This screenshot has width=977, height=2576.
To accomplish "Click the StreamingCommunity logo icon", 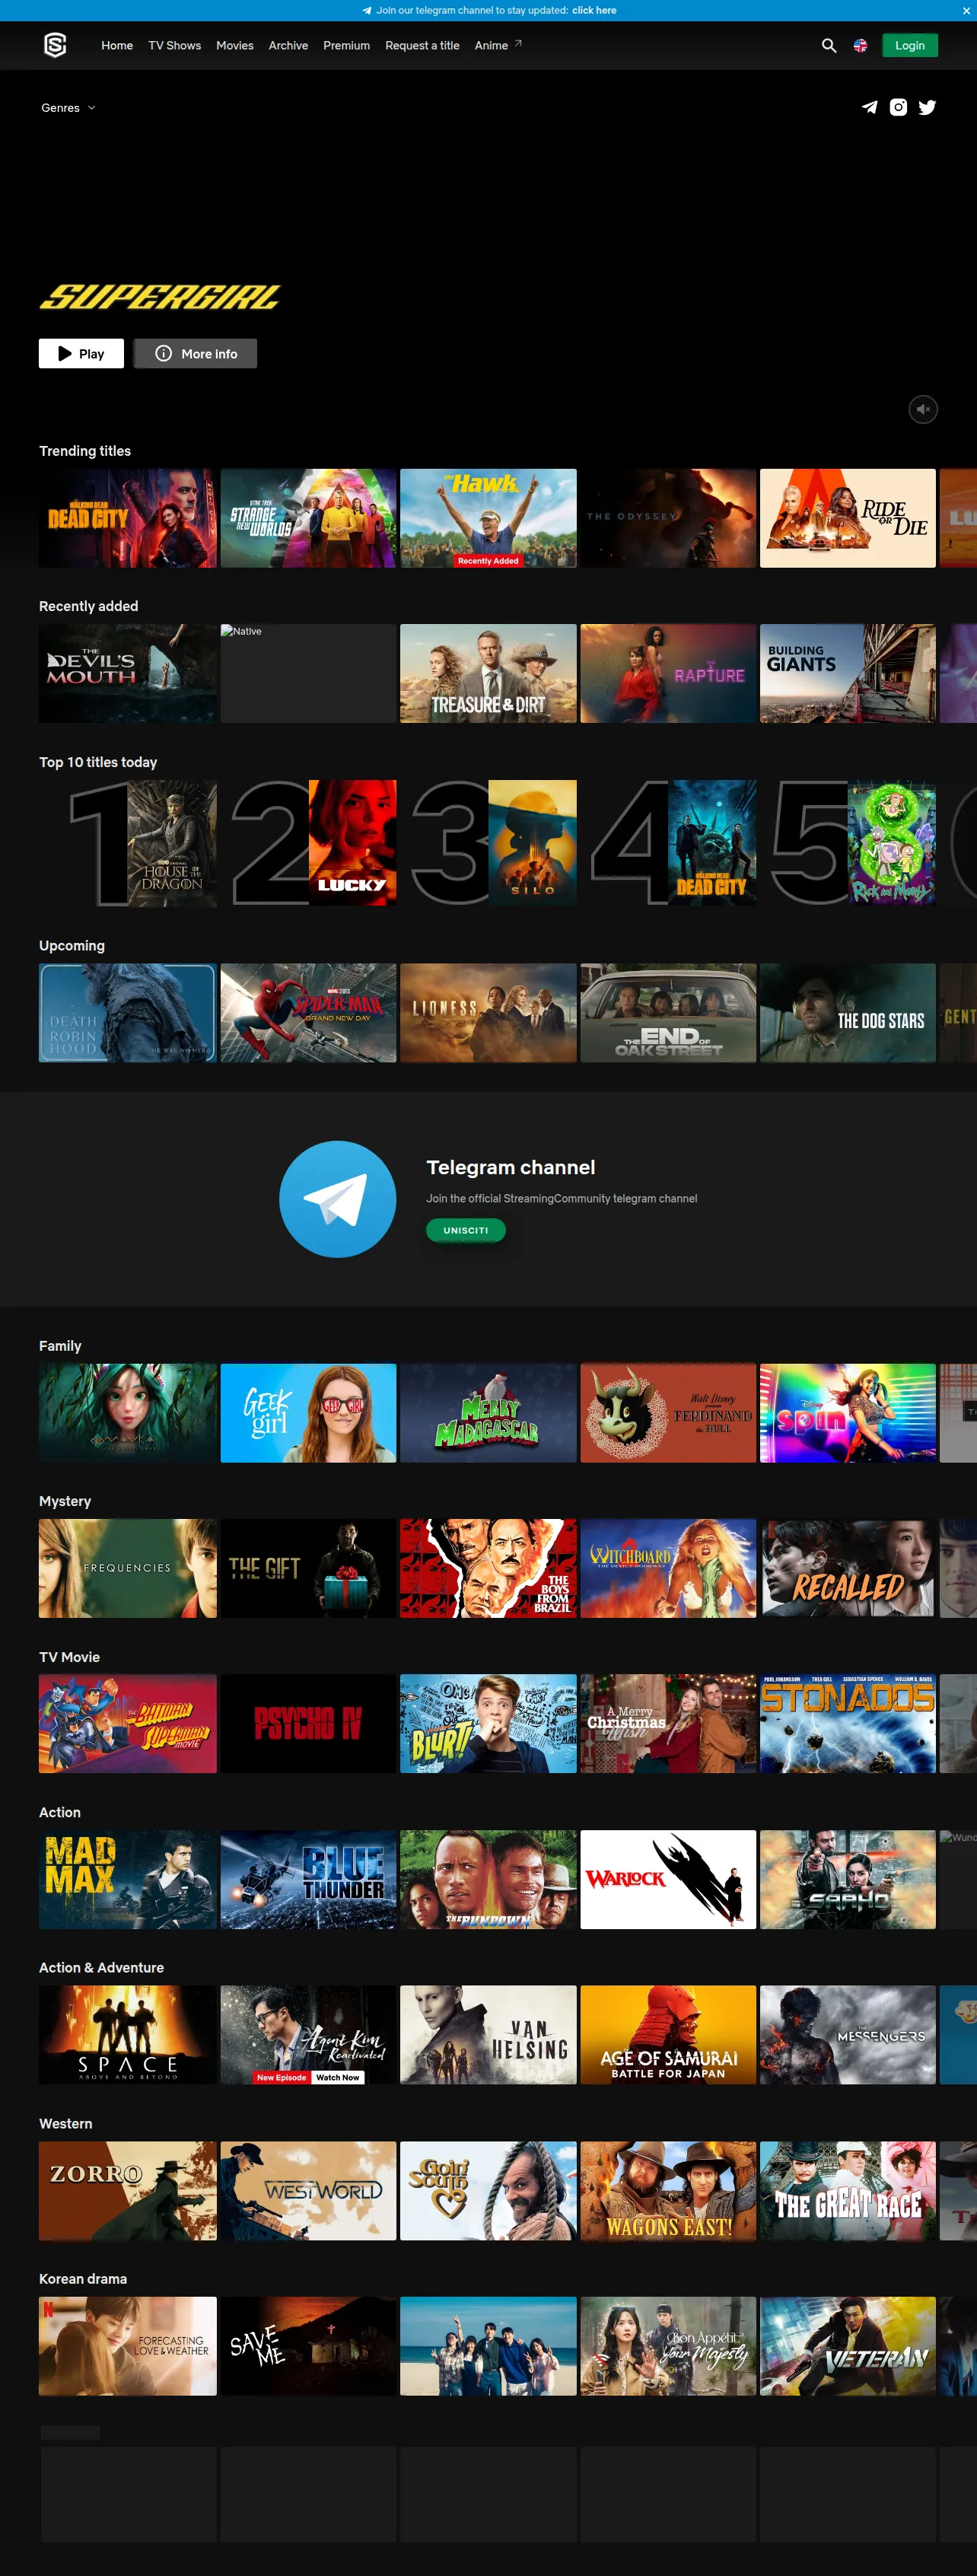I will (55, 45).
